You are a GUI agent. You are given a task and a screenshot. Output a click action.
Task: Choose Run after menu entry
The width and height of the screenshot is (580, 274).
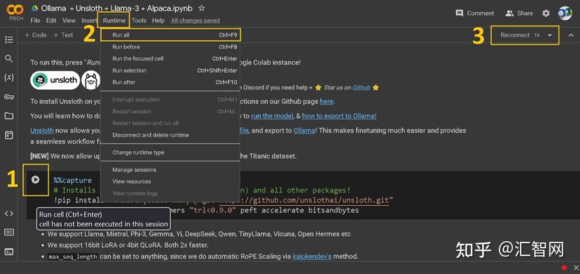coord(171,82)
